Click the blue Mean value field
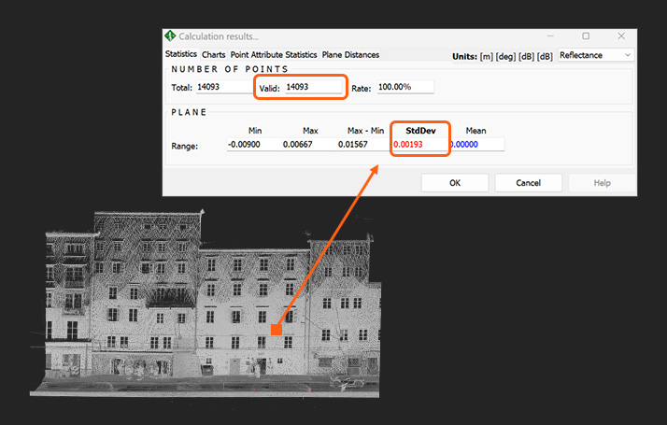 click(476, 144)
